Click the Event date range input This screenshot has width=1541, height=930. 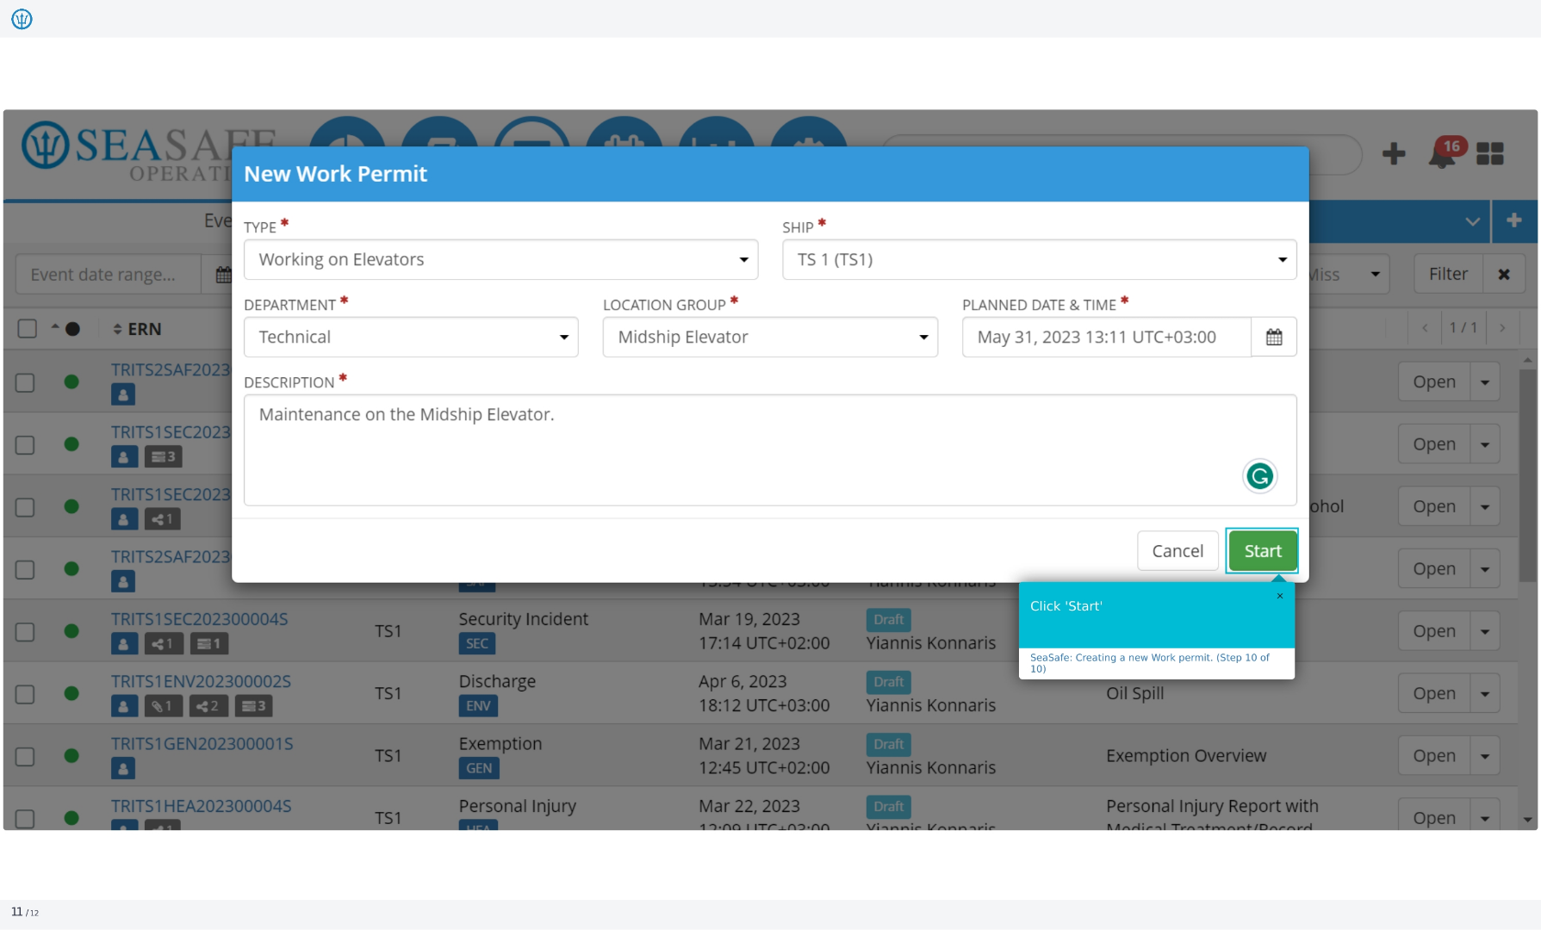pos(108,275)
